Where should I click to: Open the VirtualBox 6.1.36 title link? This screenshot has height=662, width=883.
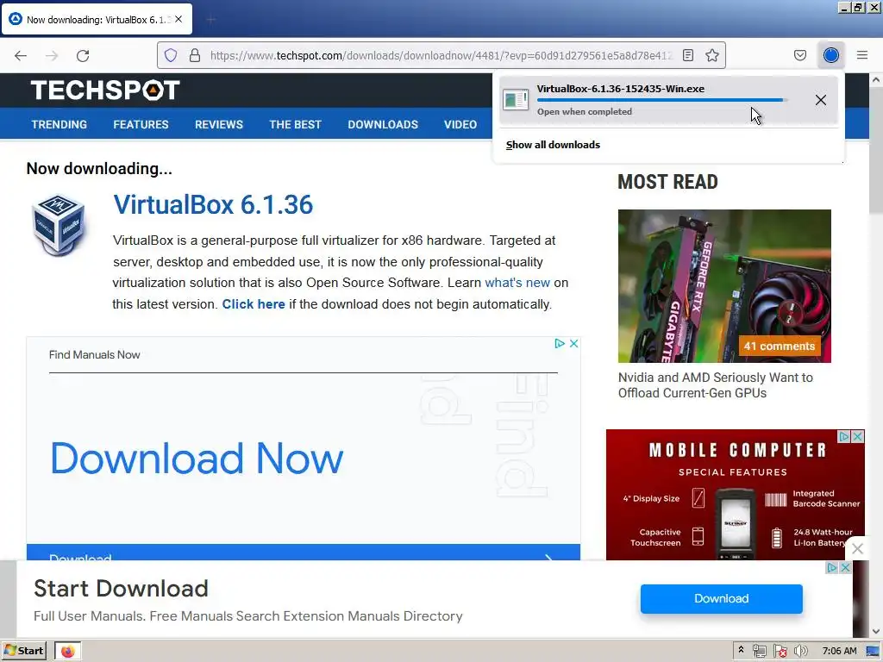[x=213, y=204]
